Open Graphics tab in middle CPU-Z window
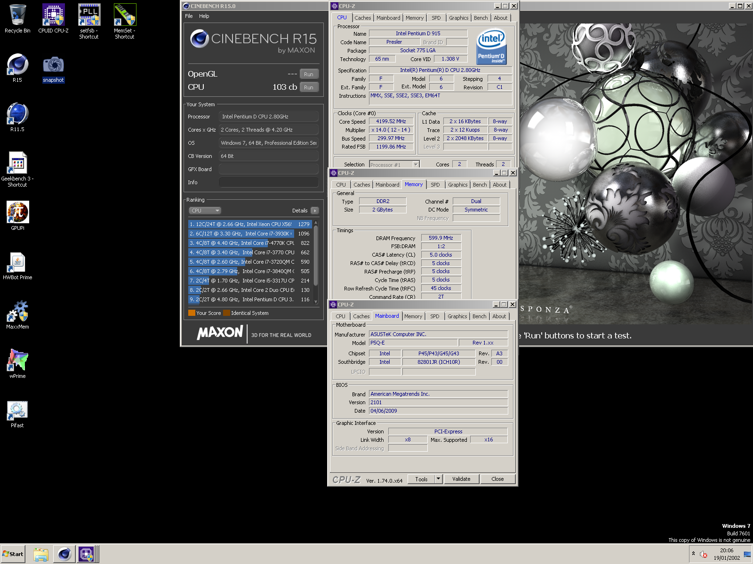753x564 pixels. pyautogui.click(x=458, y=185)
